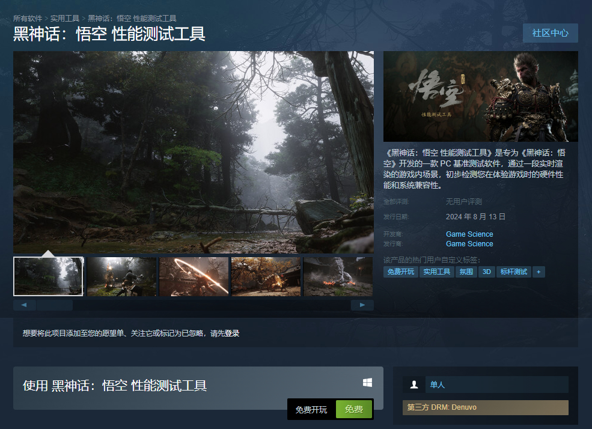The width and height of the screenshot is (592, 429).
Task: Open the Game Science developer link
Action: (469, 234)
